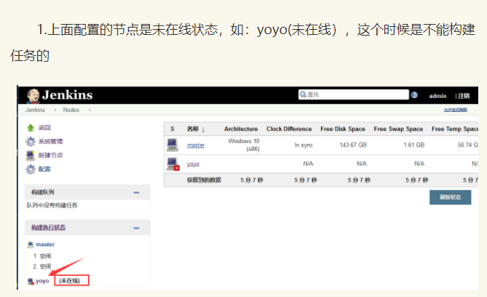The image size is (487, 297).
Task: Collapse the 构建执行状态 panel
Action: point(136,228)
